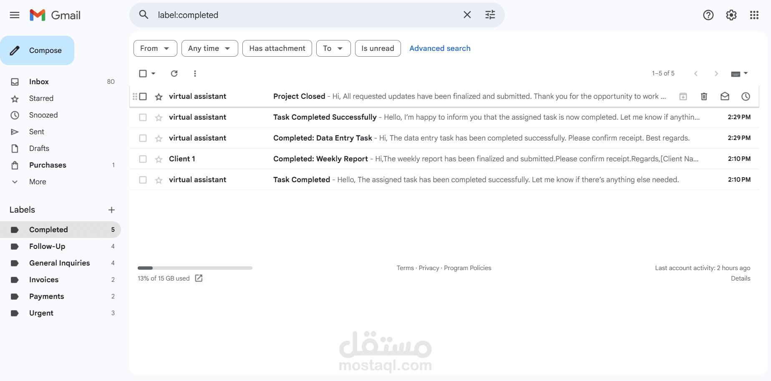This screenshot has height=381, width=771.
Task: Star the Completed: Data Entry Task email
Action: click(159, 138)
